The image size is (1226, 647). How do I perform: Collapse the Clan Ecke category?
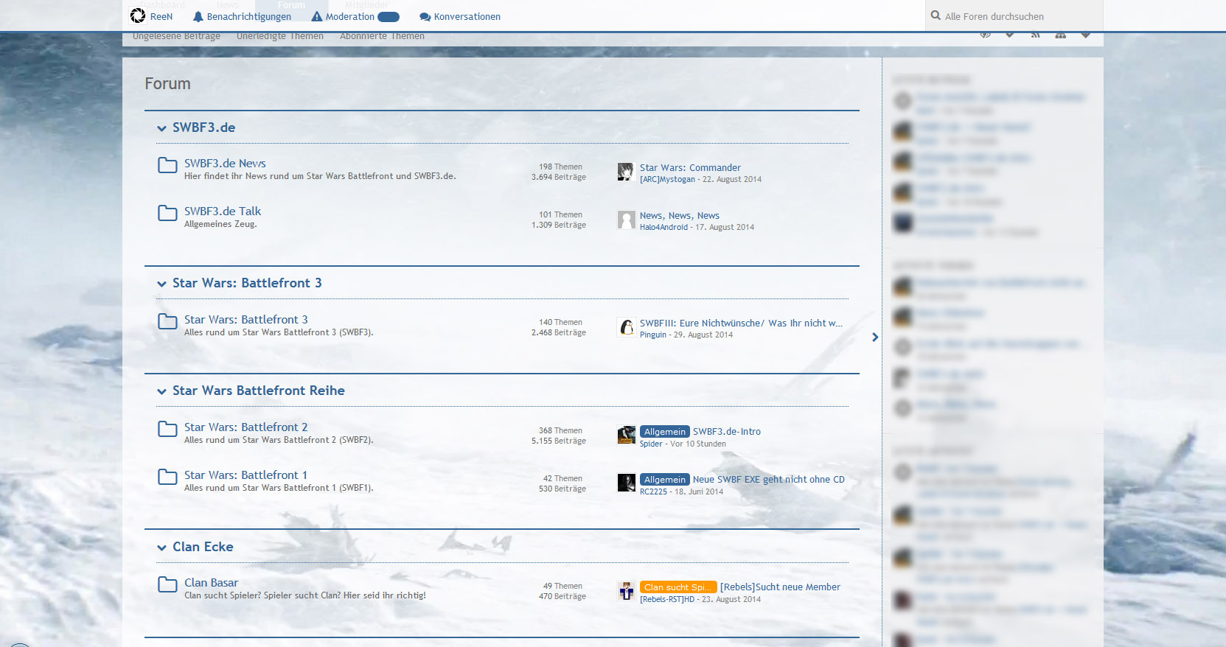coord(161,548)
